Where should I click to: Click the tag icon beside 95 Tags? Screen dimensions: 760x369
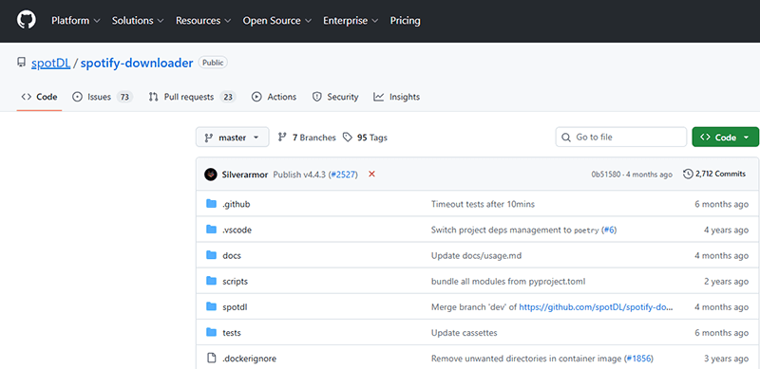pyautogui.click(x=347, y=138)
